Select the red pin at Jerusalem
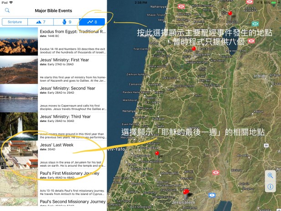Viewport: 281px width, 211px height. pyautogui.click(x=186, y=192)
